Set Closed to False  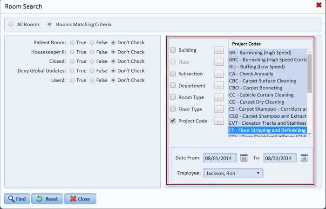(x=92, y=61)
